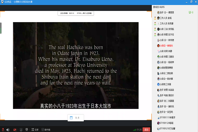Mute the speaker volume icon
The width and height of the screenshot is (198, 132).
point(8,130)
